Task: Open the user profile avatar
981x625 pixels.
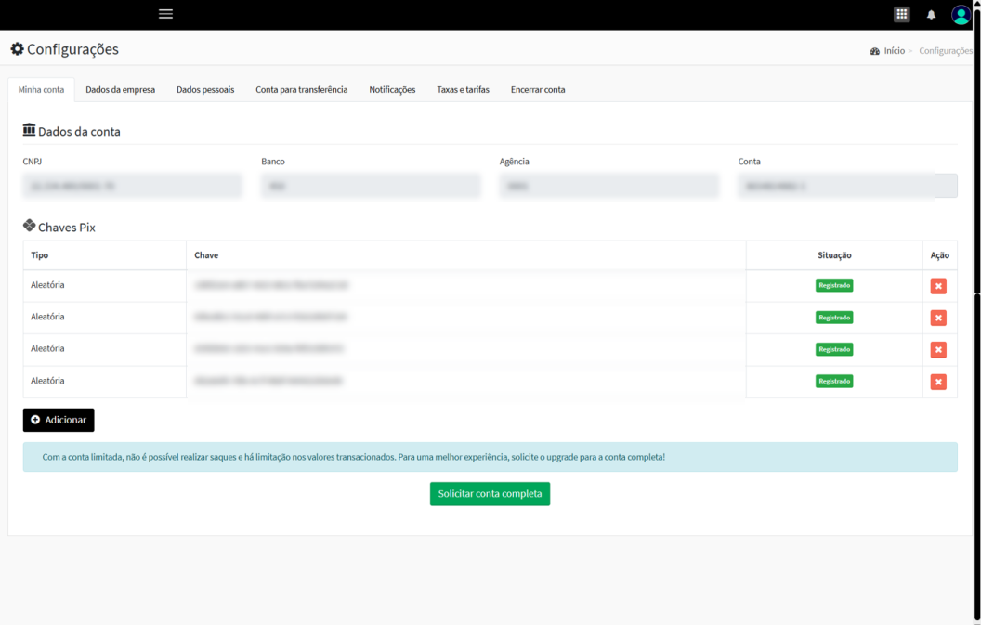Action: (x=961, y=15)
